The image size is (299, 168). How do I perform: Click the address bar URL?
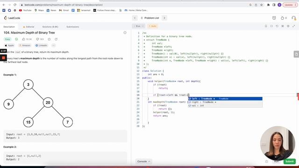(x=64, y=5)
